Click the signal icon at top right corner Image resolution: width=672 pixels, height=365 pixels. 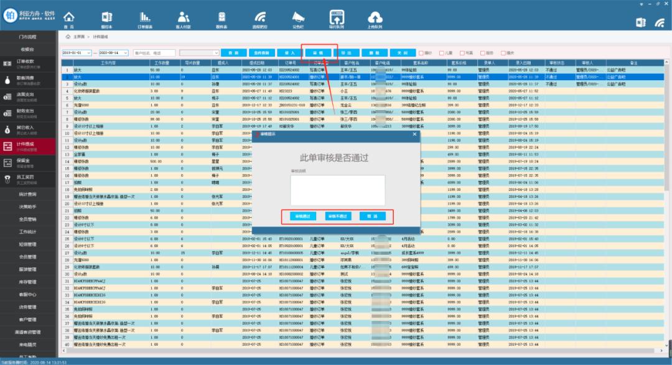[x=660, y=22]
